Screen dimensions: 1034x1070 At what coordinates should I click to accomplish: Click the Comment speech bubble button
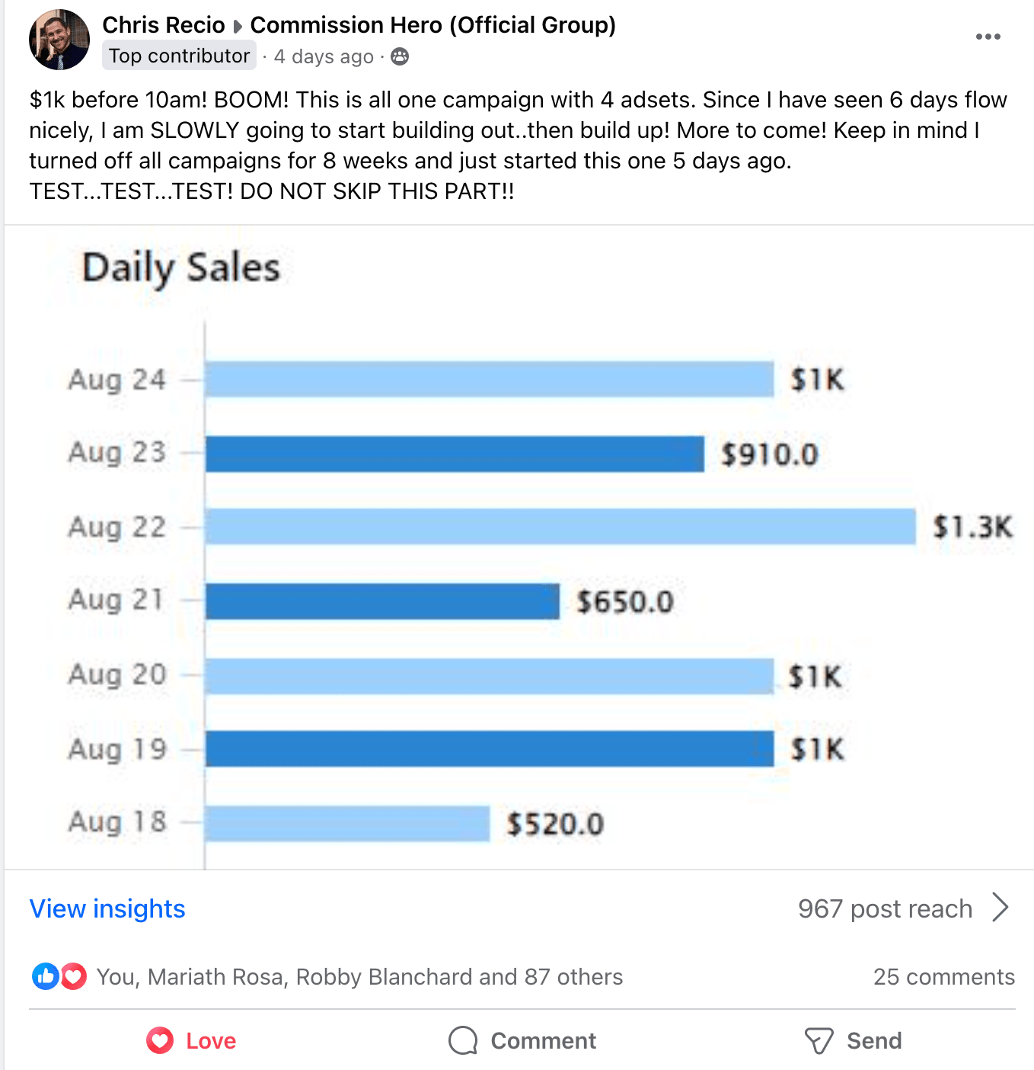click(x=522, y=1040)
